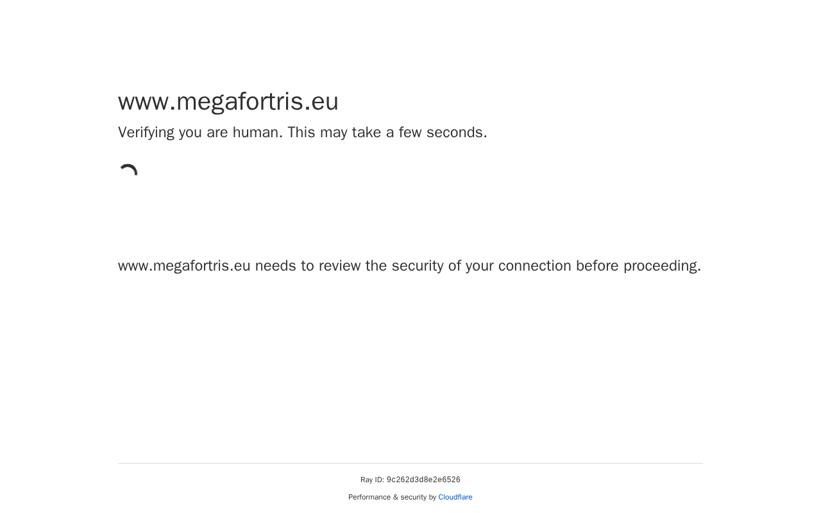Click the word "review" in the paragraph
The width and height of the screenshot is (821, 513).
[339, 266]
